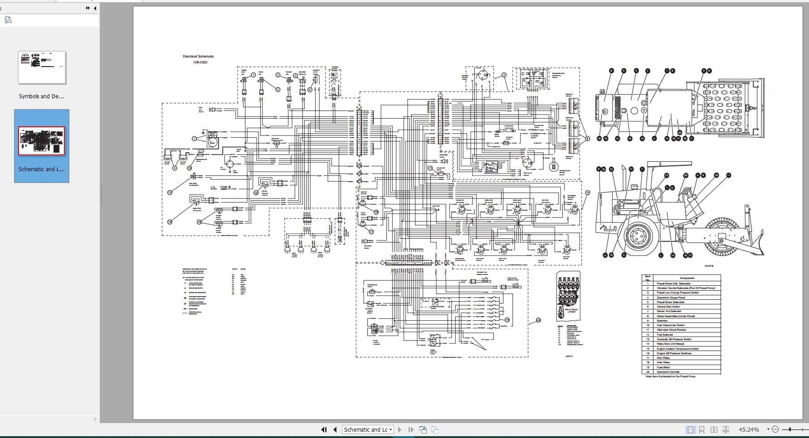The width and height of the screenshot is (809, 438).
Task: Switch to continuous scrolling page view
Action: pyautogui.click(x=702, y=429)
